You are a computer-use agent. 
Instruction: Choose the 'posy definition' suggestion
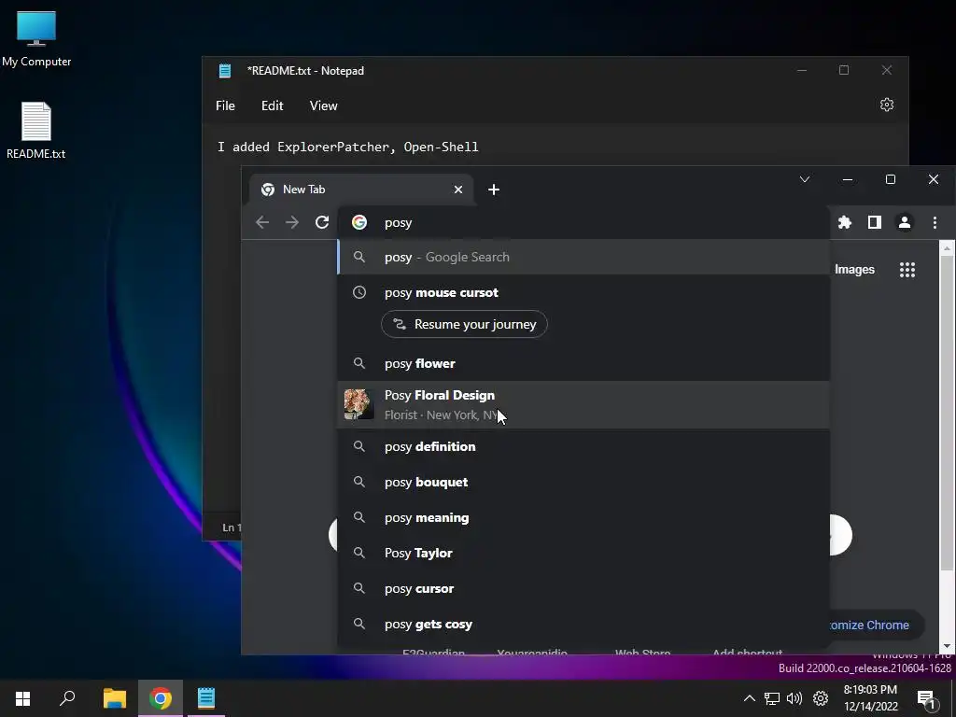tap(583, 446)
